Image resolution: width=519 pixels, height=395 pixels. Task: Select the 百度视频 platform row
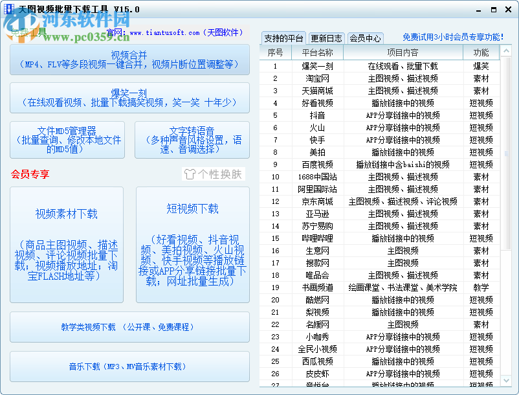click(380, 164)
